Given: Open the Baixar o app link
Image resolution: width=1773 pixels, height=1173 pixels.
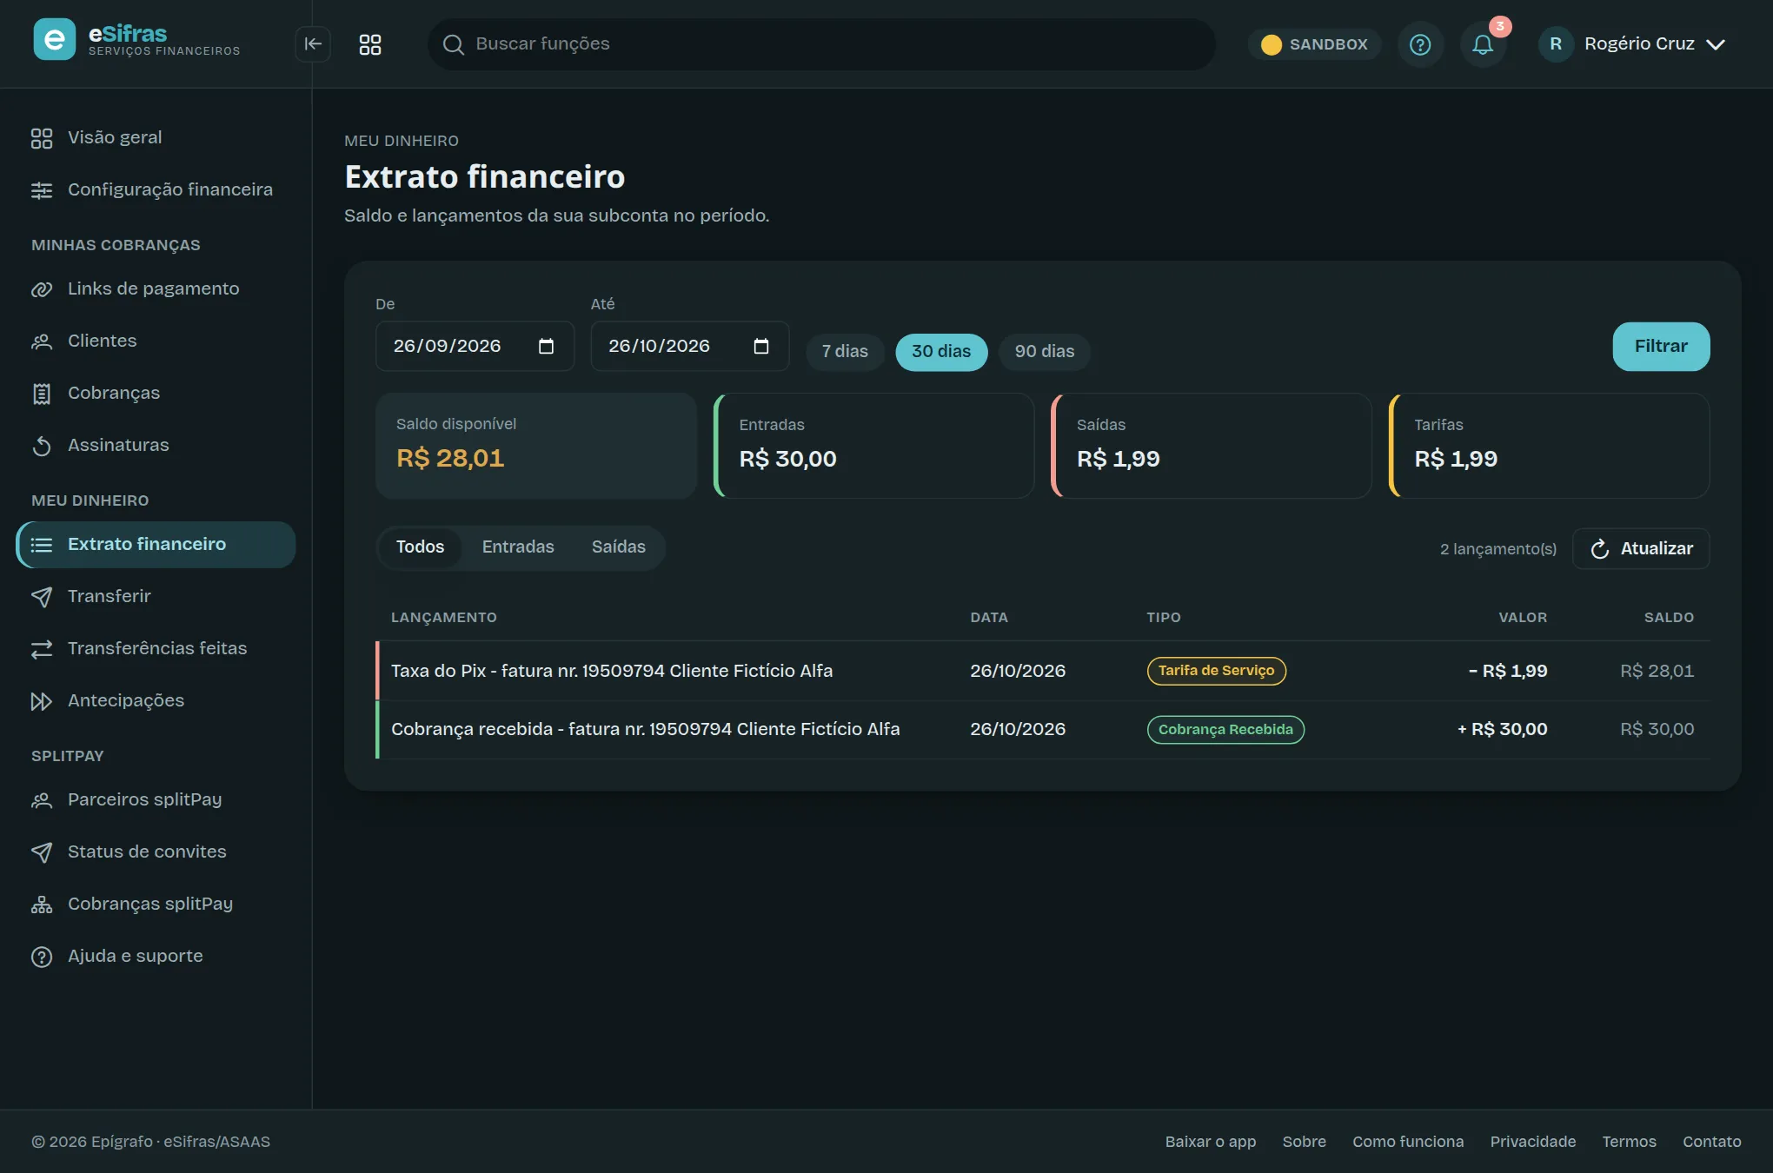Looking at the screenshot, I should pyautogui.click(x=1211, y=1142).
